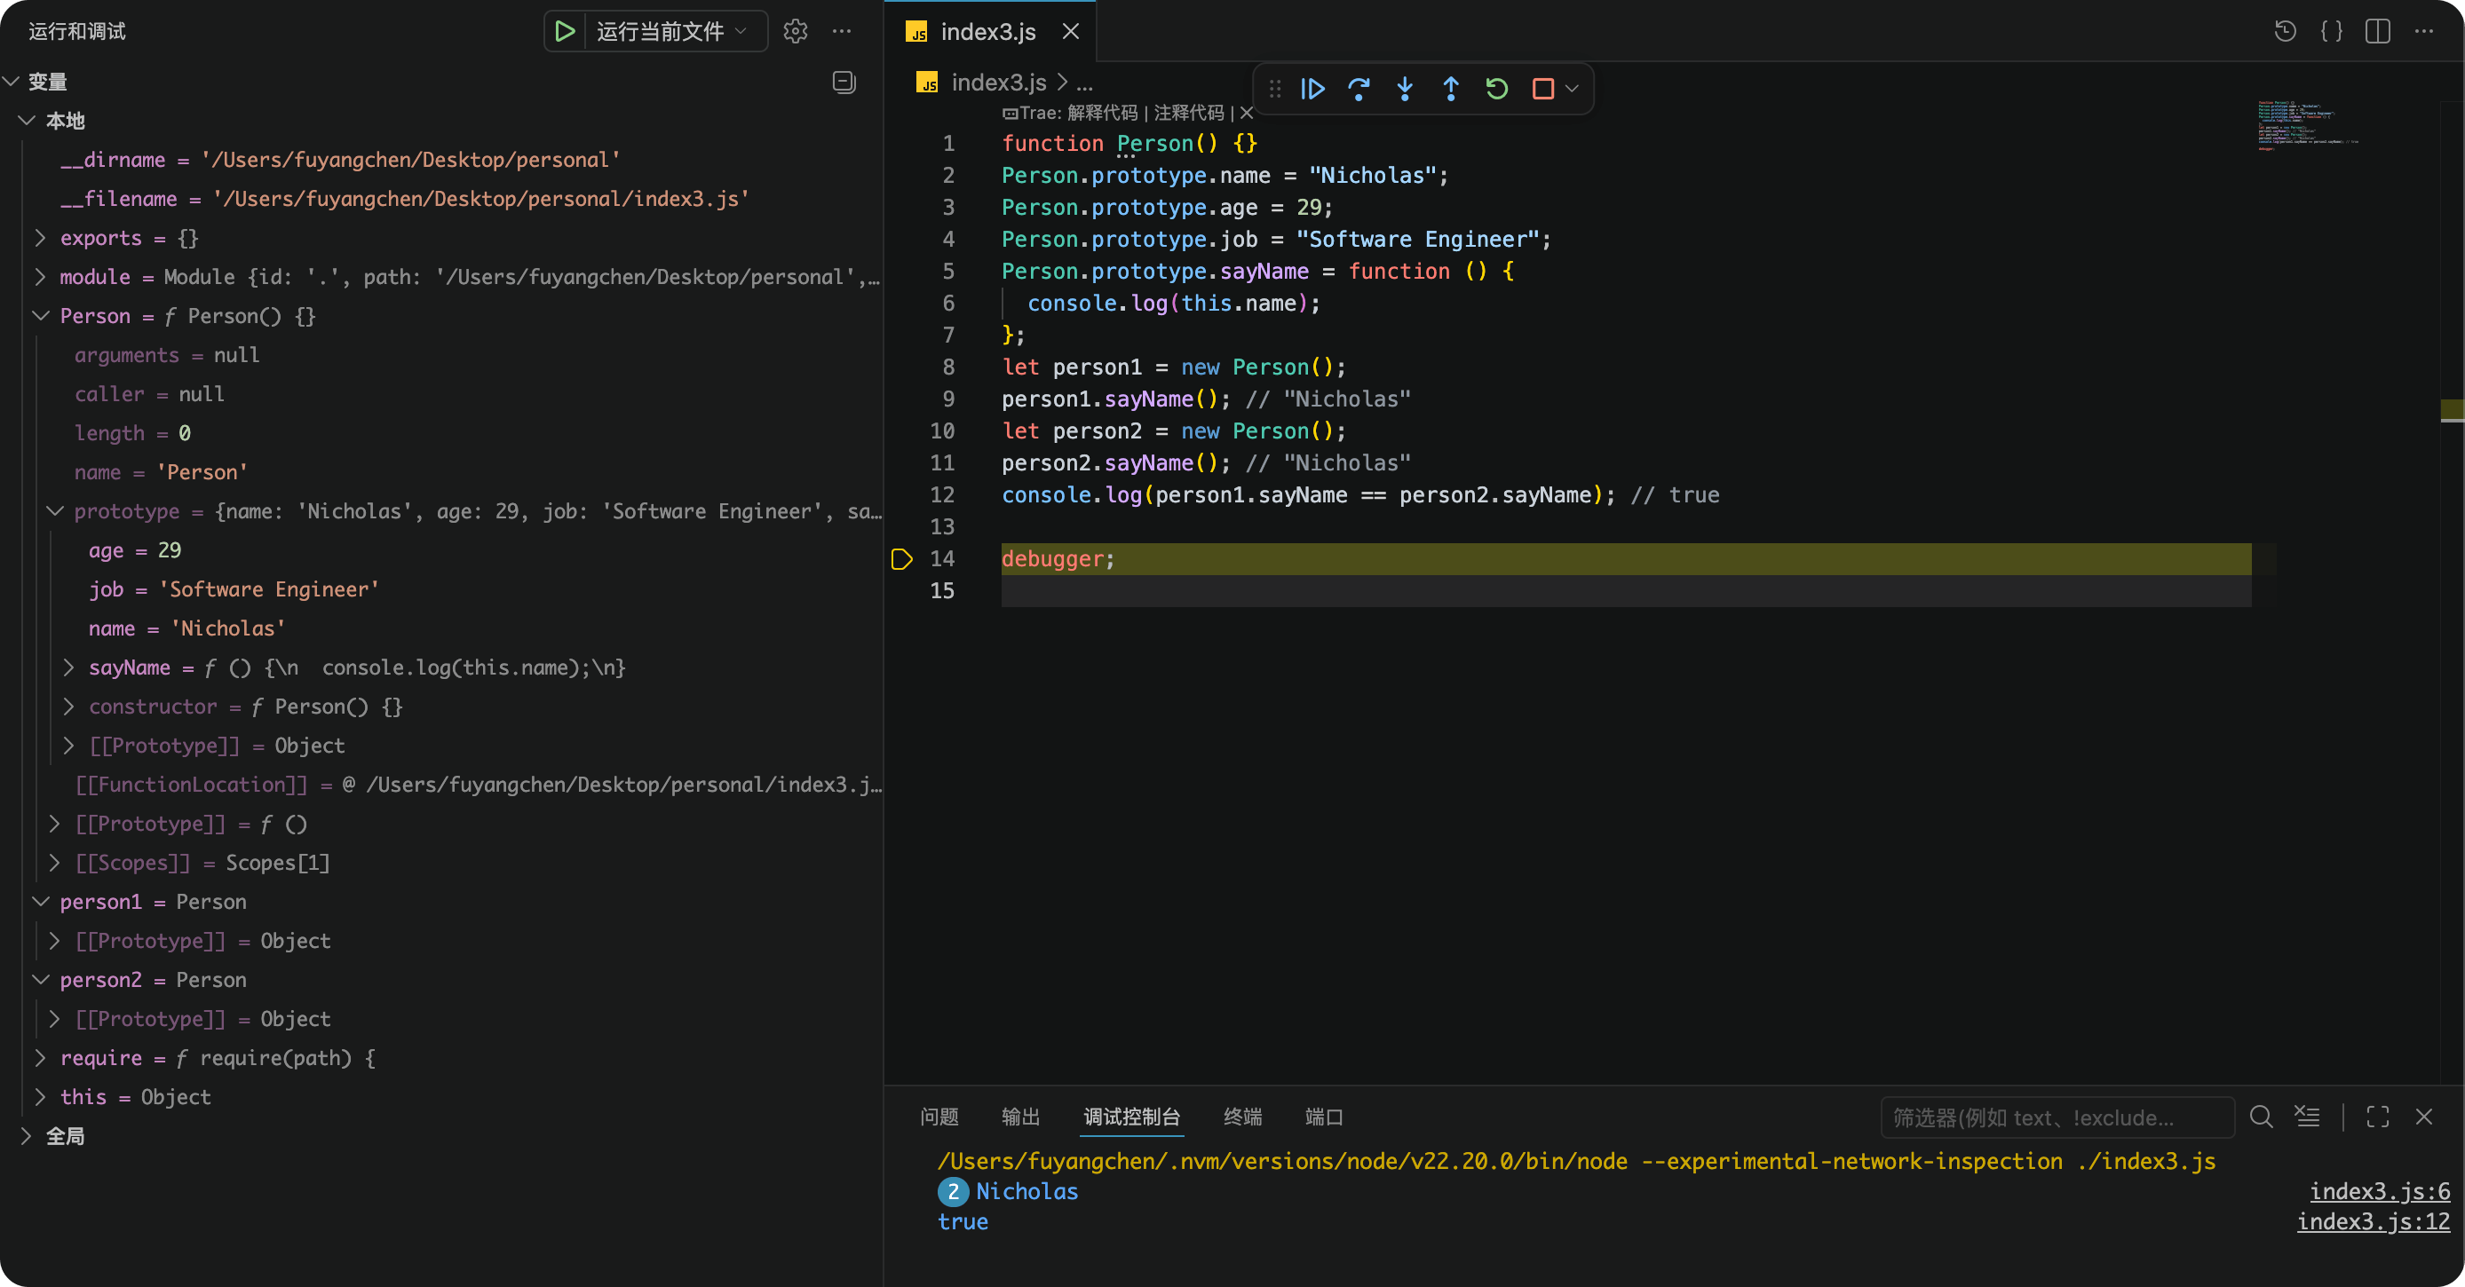Grab the debug toolbar drag handle

pos(1274,89)
